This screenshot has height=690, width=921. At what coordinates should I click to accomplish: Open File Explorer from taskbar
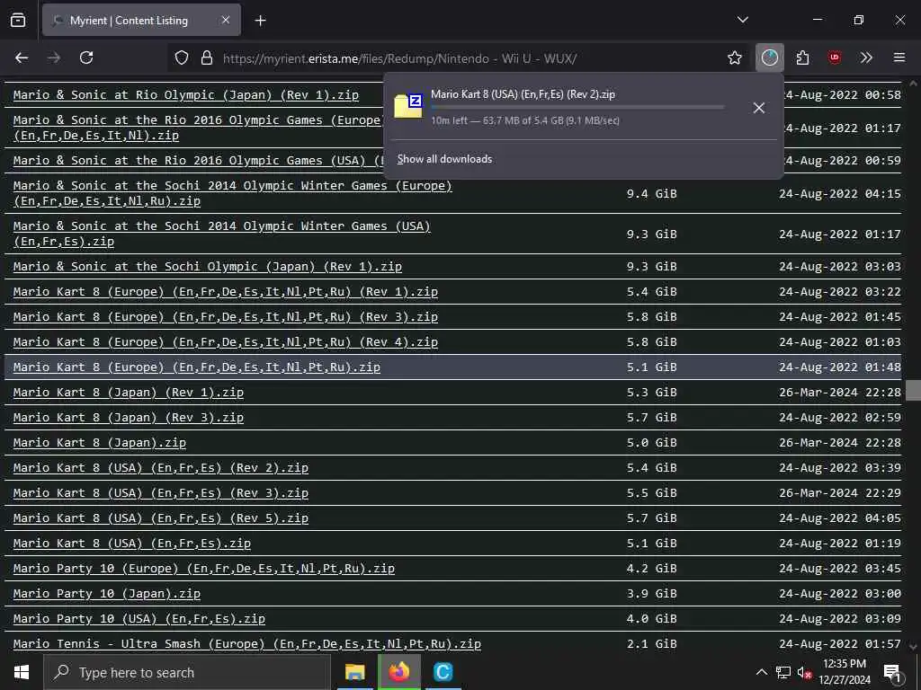tap(354, 672)
